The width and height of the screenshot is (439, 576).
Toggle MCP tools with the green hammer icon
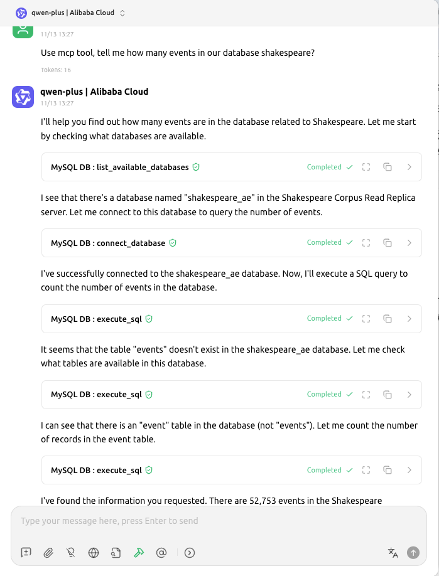[138, 553]
